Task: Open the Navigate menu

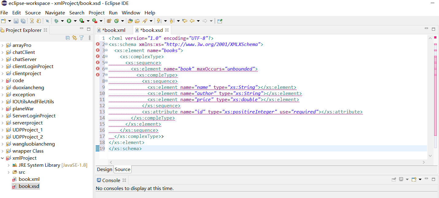Action: (x=55, y=13)
